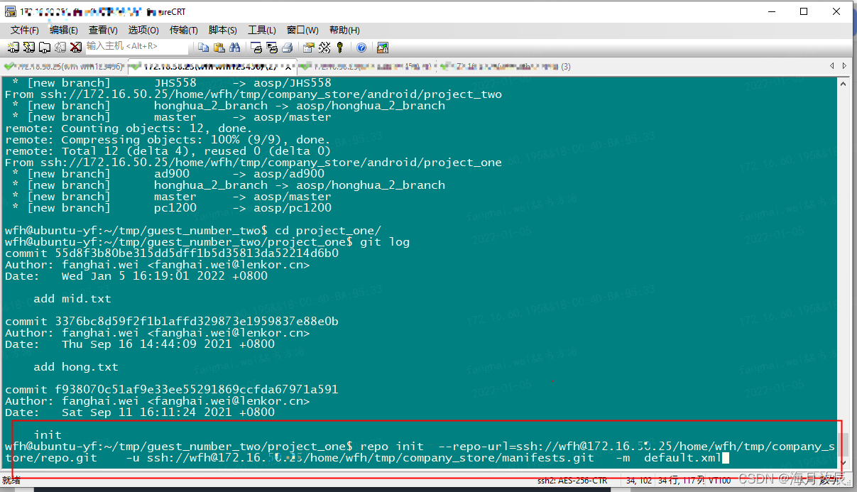857x492 pixels.
Task: Click the Public Key key icon
Action: tap(340, 48)
